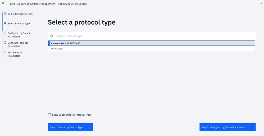
Task: Jump to Test Protocol Parameters step label
Action: (15, 54)
